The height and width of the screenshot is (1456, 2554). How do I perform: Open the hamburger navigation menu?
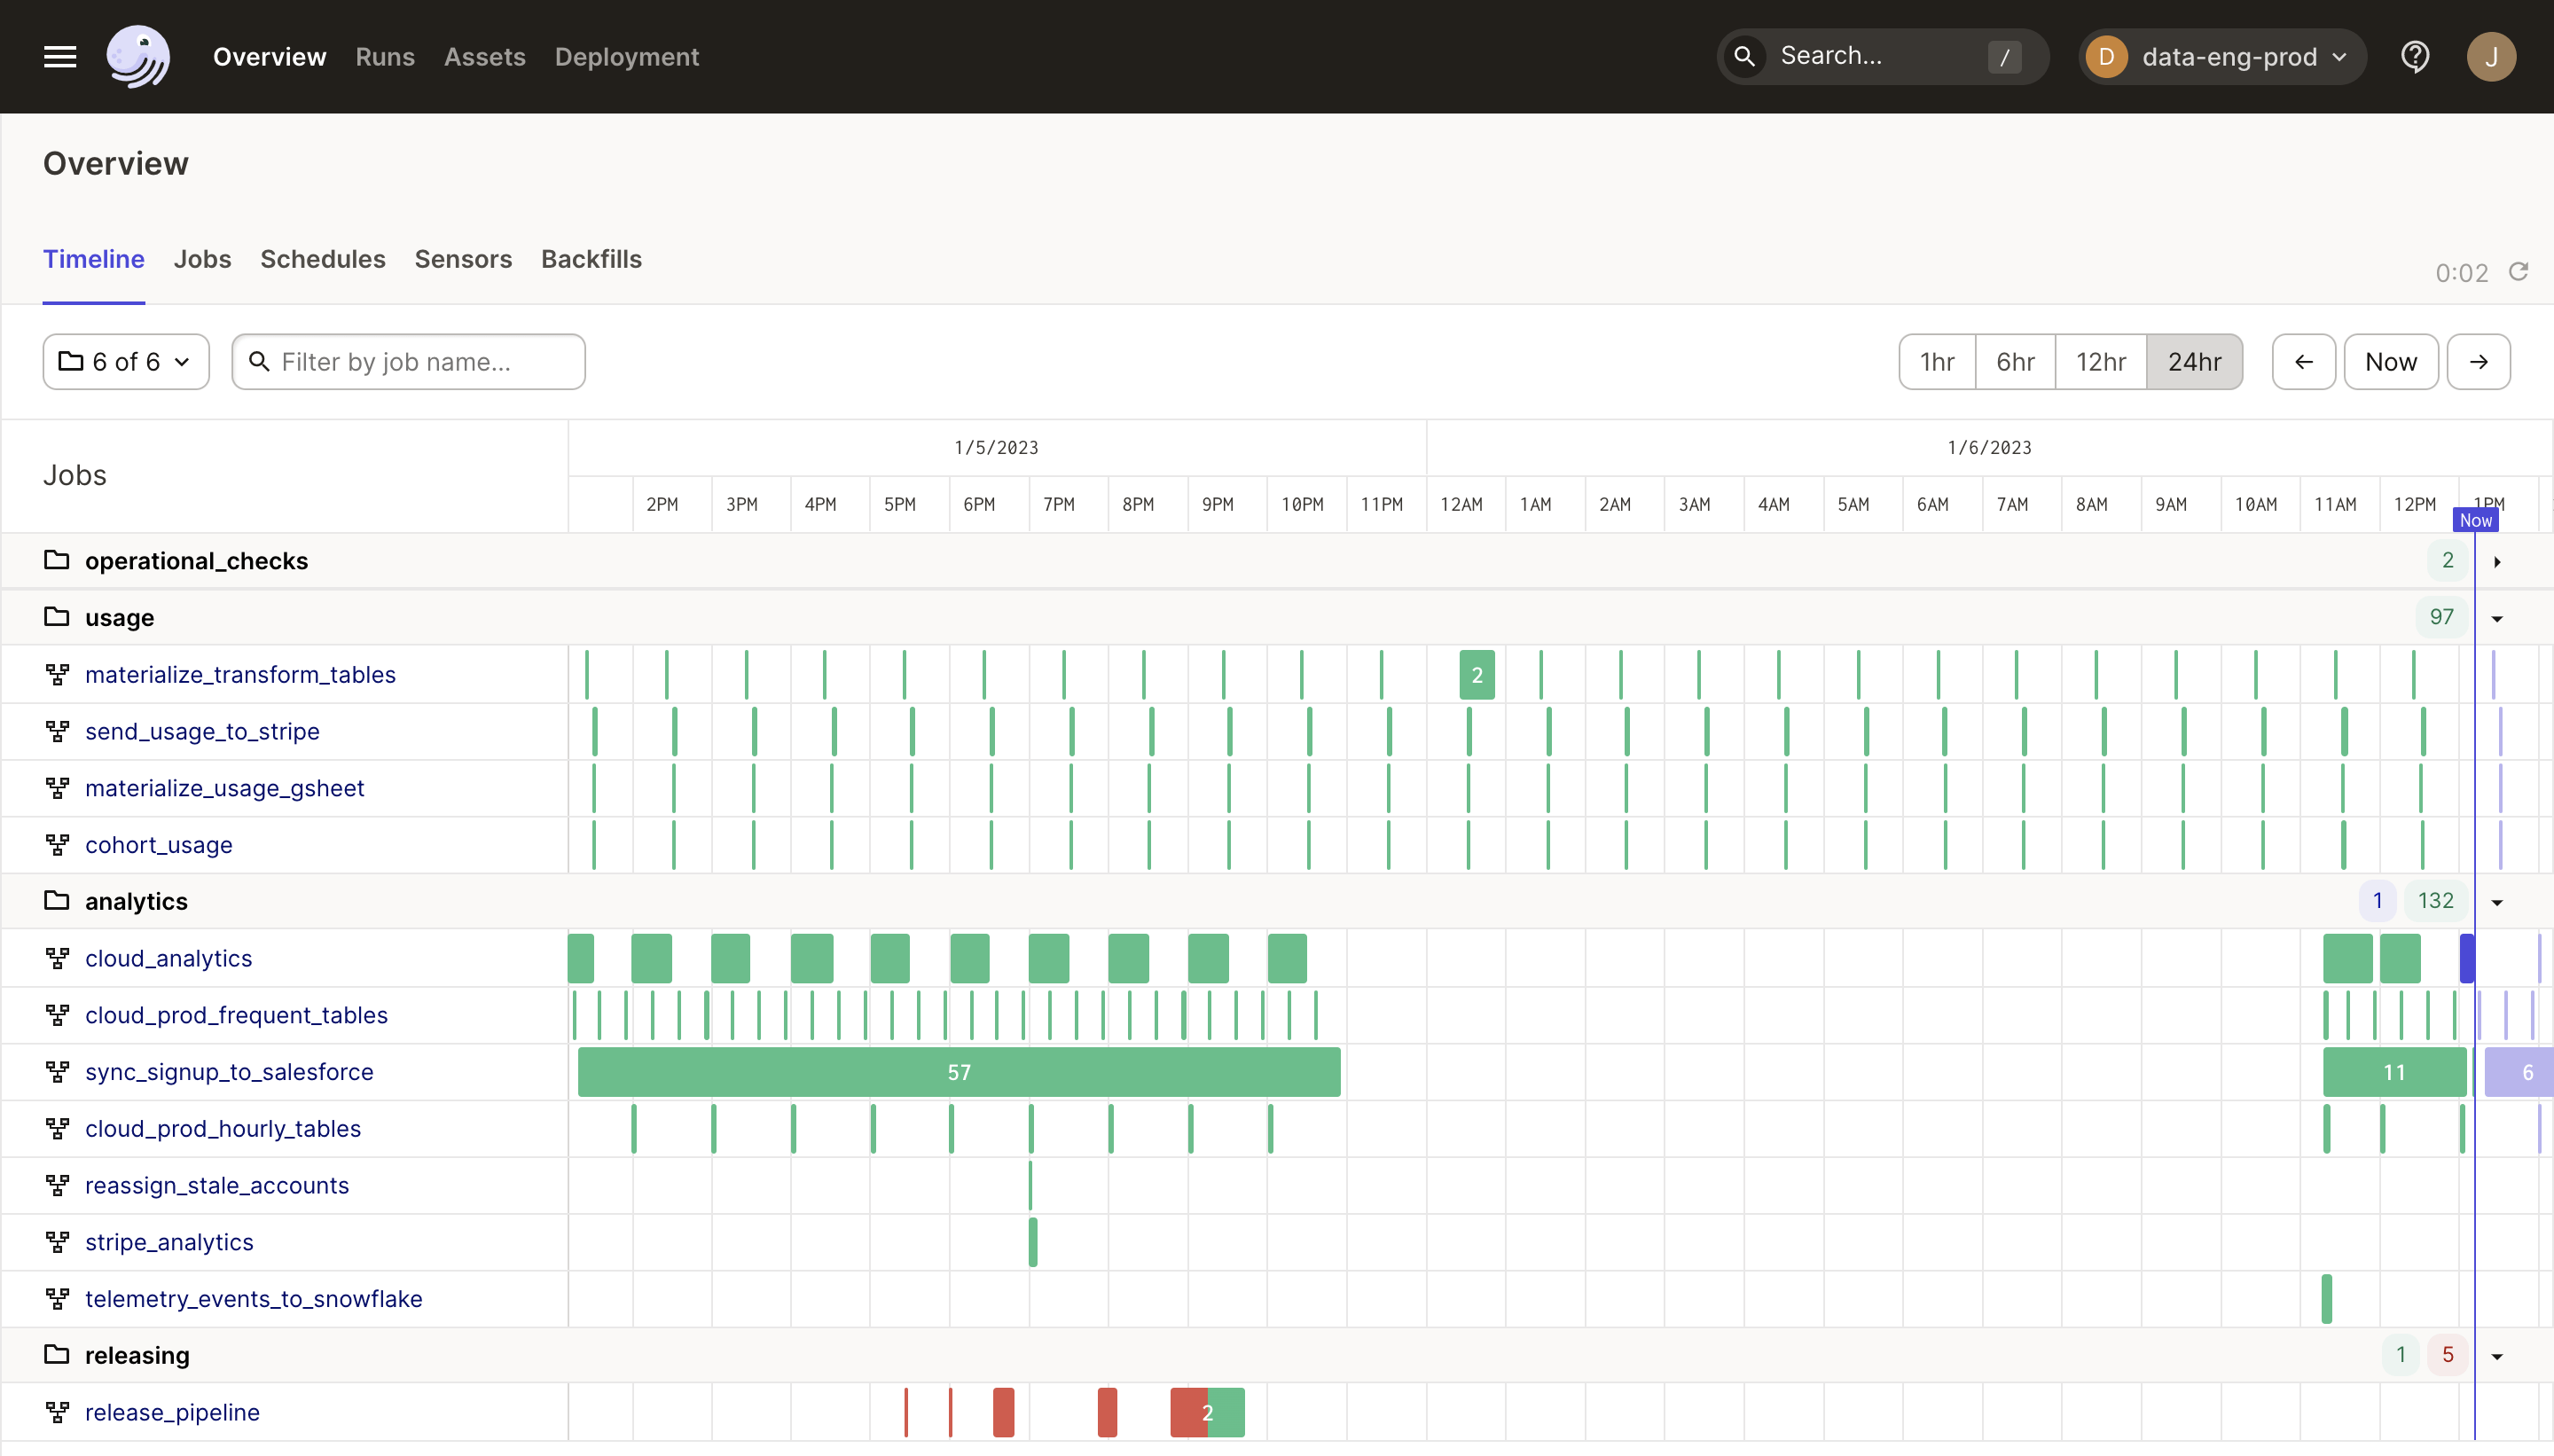(x=60, y=57)
